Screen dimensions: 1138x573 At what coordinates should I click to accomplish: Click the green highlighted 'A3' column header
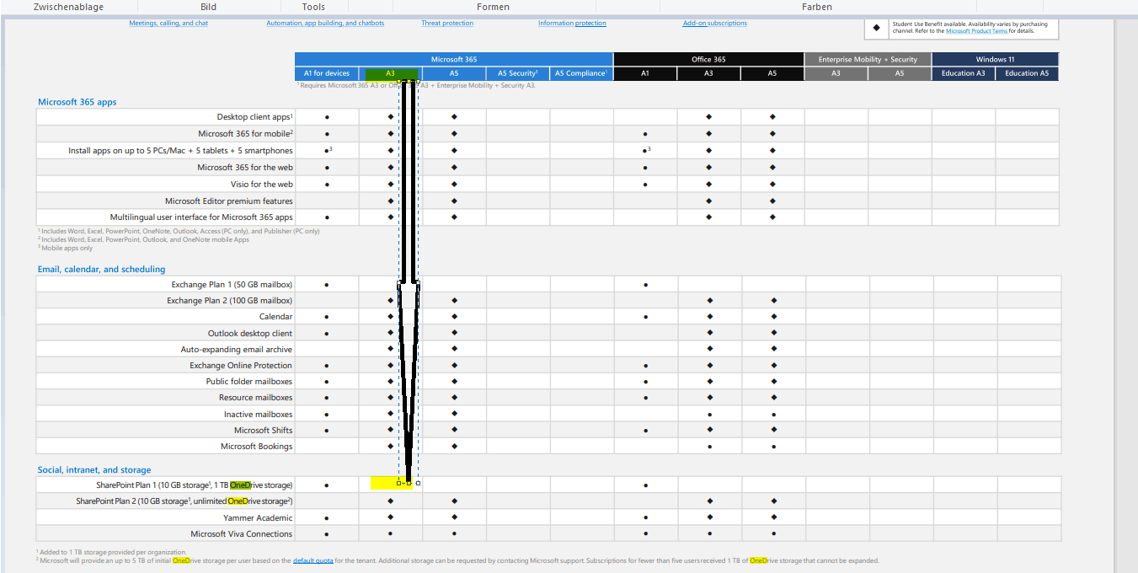tap(391, 73)
